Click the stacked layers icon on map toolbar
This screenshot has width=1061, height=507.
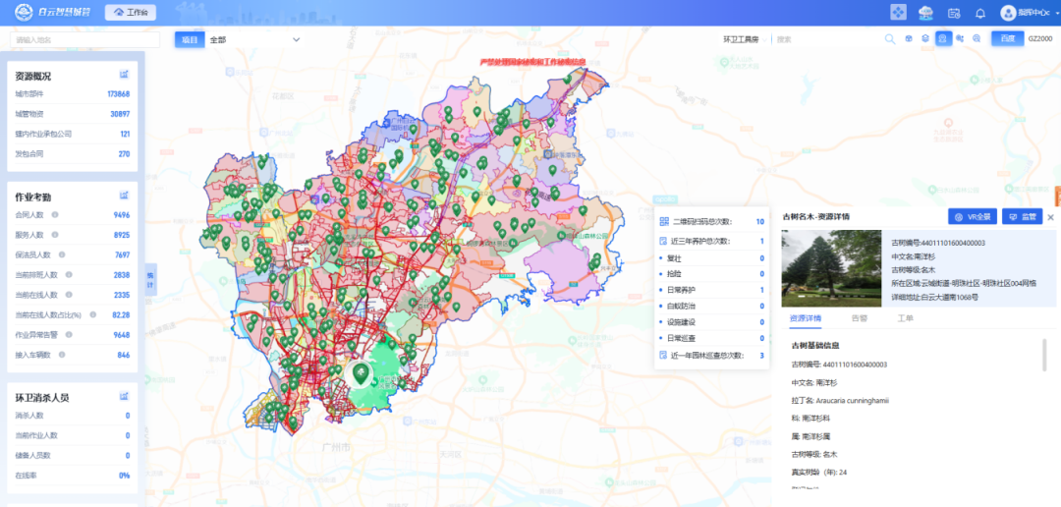click(924, 39)
